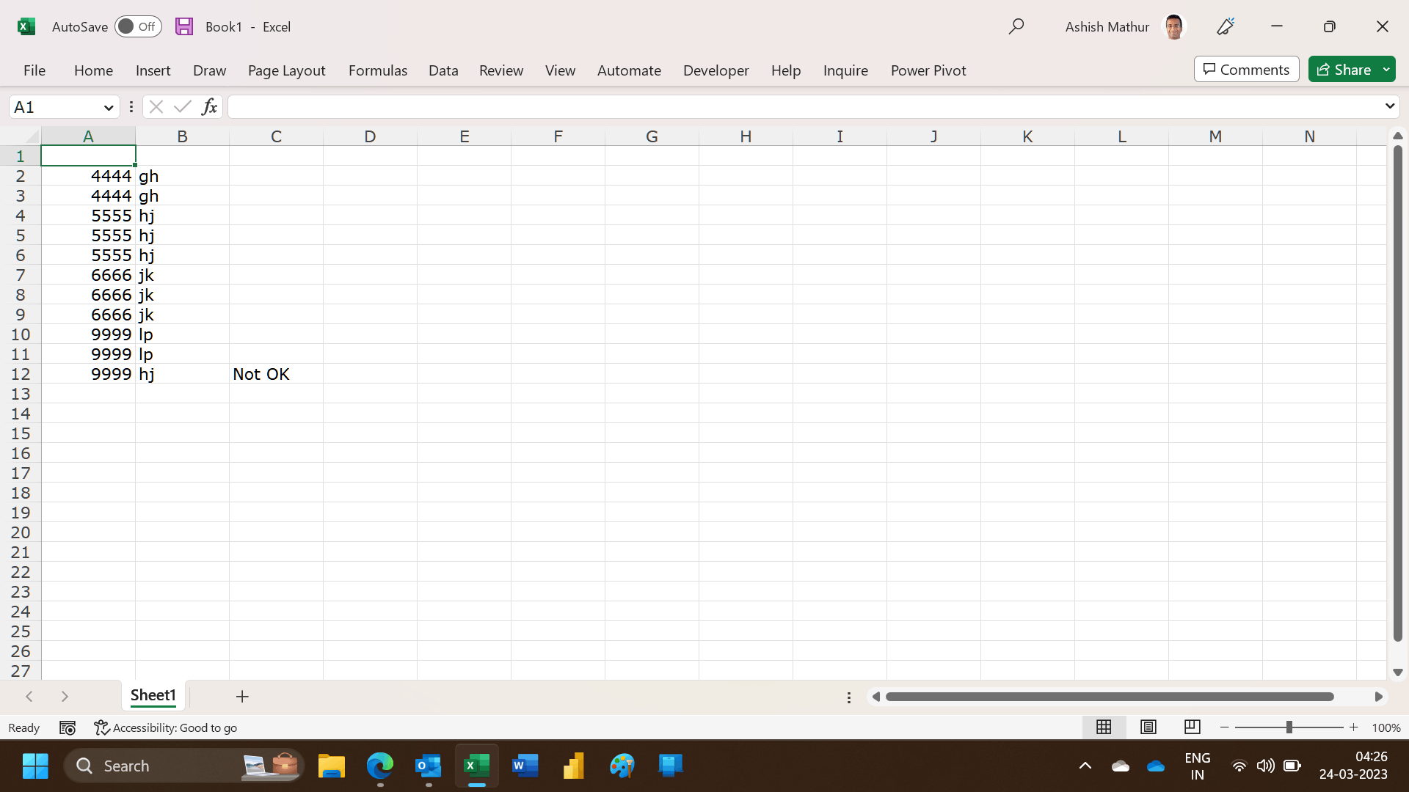
Task: Open Ashish Mathur account picture
Action: (1174, 26)
